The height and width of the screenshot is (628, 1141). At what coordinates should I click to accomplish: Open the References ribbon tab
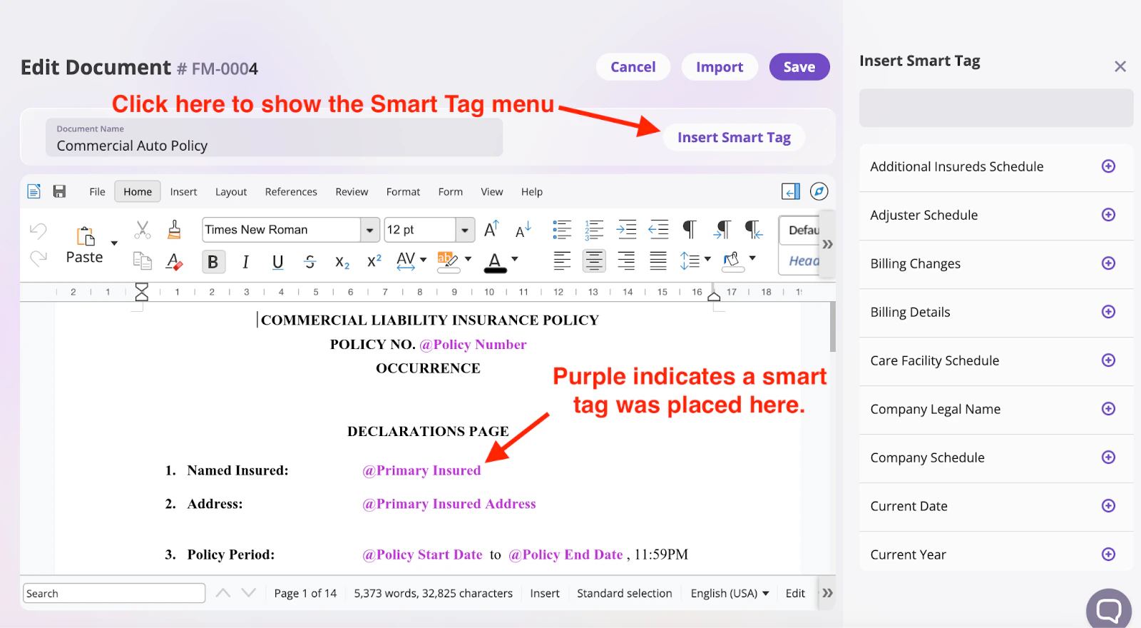coord(291,192)
